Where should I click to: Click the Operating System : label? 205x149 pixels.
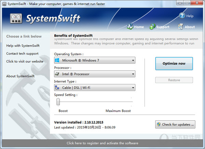[x=69, y=54]
